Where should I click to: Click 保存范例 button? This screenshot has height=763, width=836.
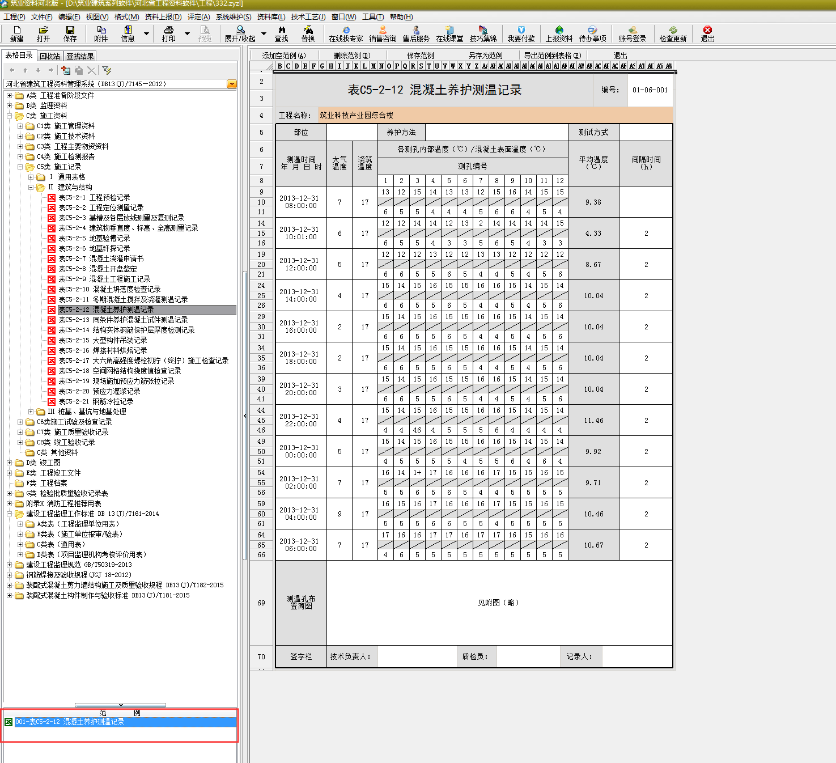pos(420,56)
